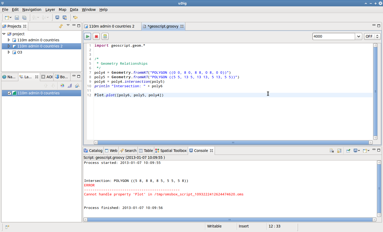Open the Web tab
The image size is (383, 232).
point(111,151)
